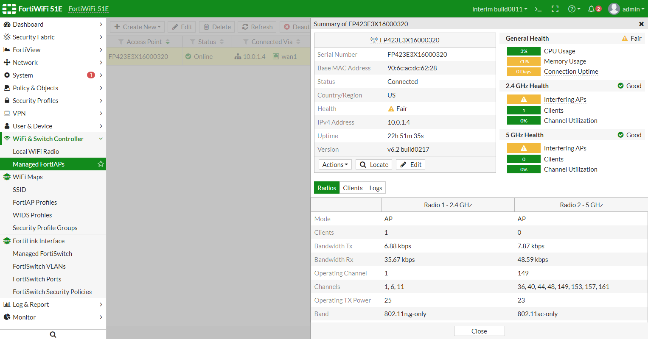Sort the Status column arrows
The image size is (648, 339).
[x=222, y=42]
